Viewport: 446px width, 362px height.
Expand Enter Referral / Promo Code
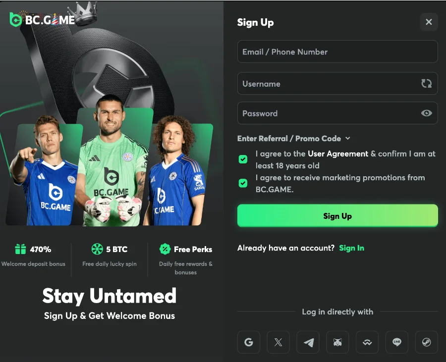pos(293,139)
